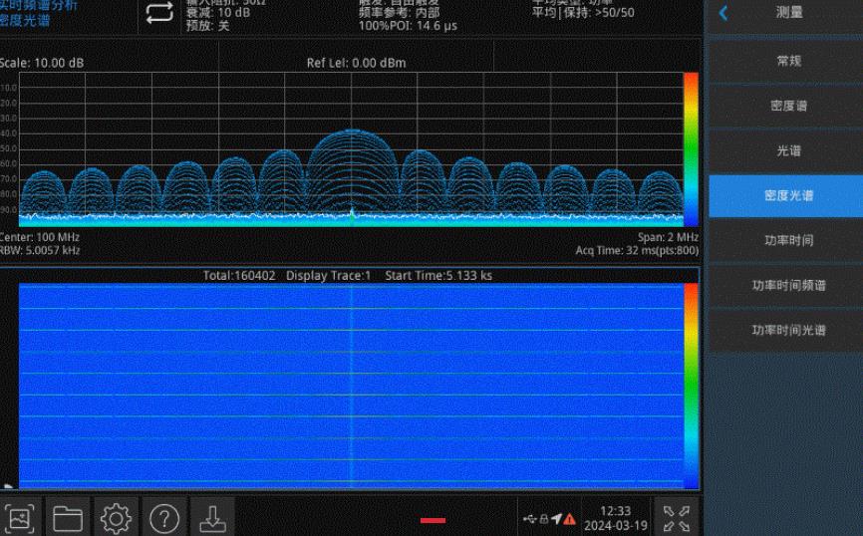Choose the highlighted 密度光谱 option
The image size is (863, 536).
tap(788, 195)
